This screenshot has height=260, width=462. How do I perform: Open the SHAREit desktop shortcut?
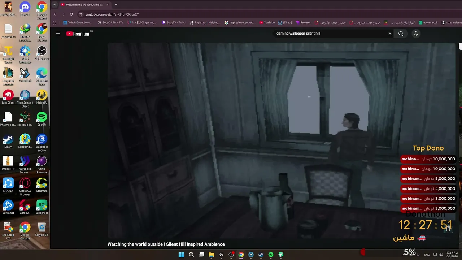8,185
